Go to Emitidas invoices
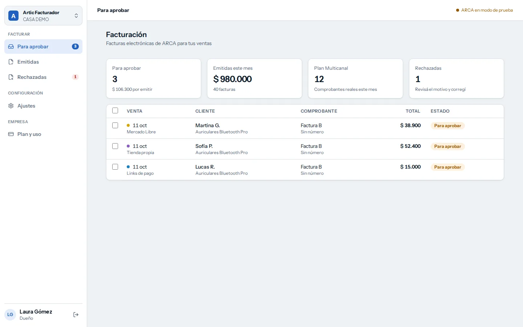 pyautogui.click(x=43, y=62)
